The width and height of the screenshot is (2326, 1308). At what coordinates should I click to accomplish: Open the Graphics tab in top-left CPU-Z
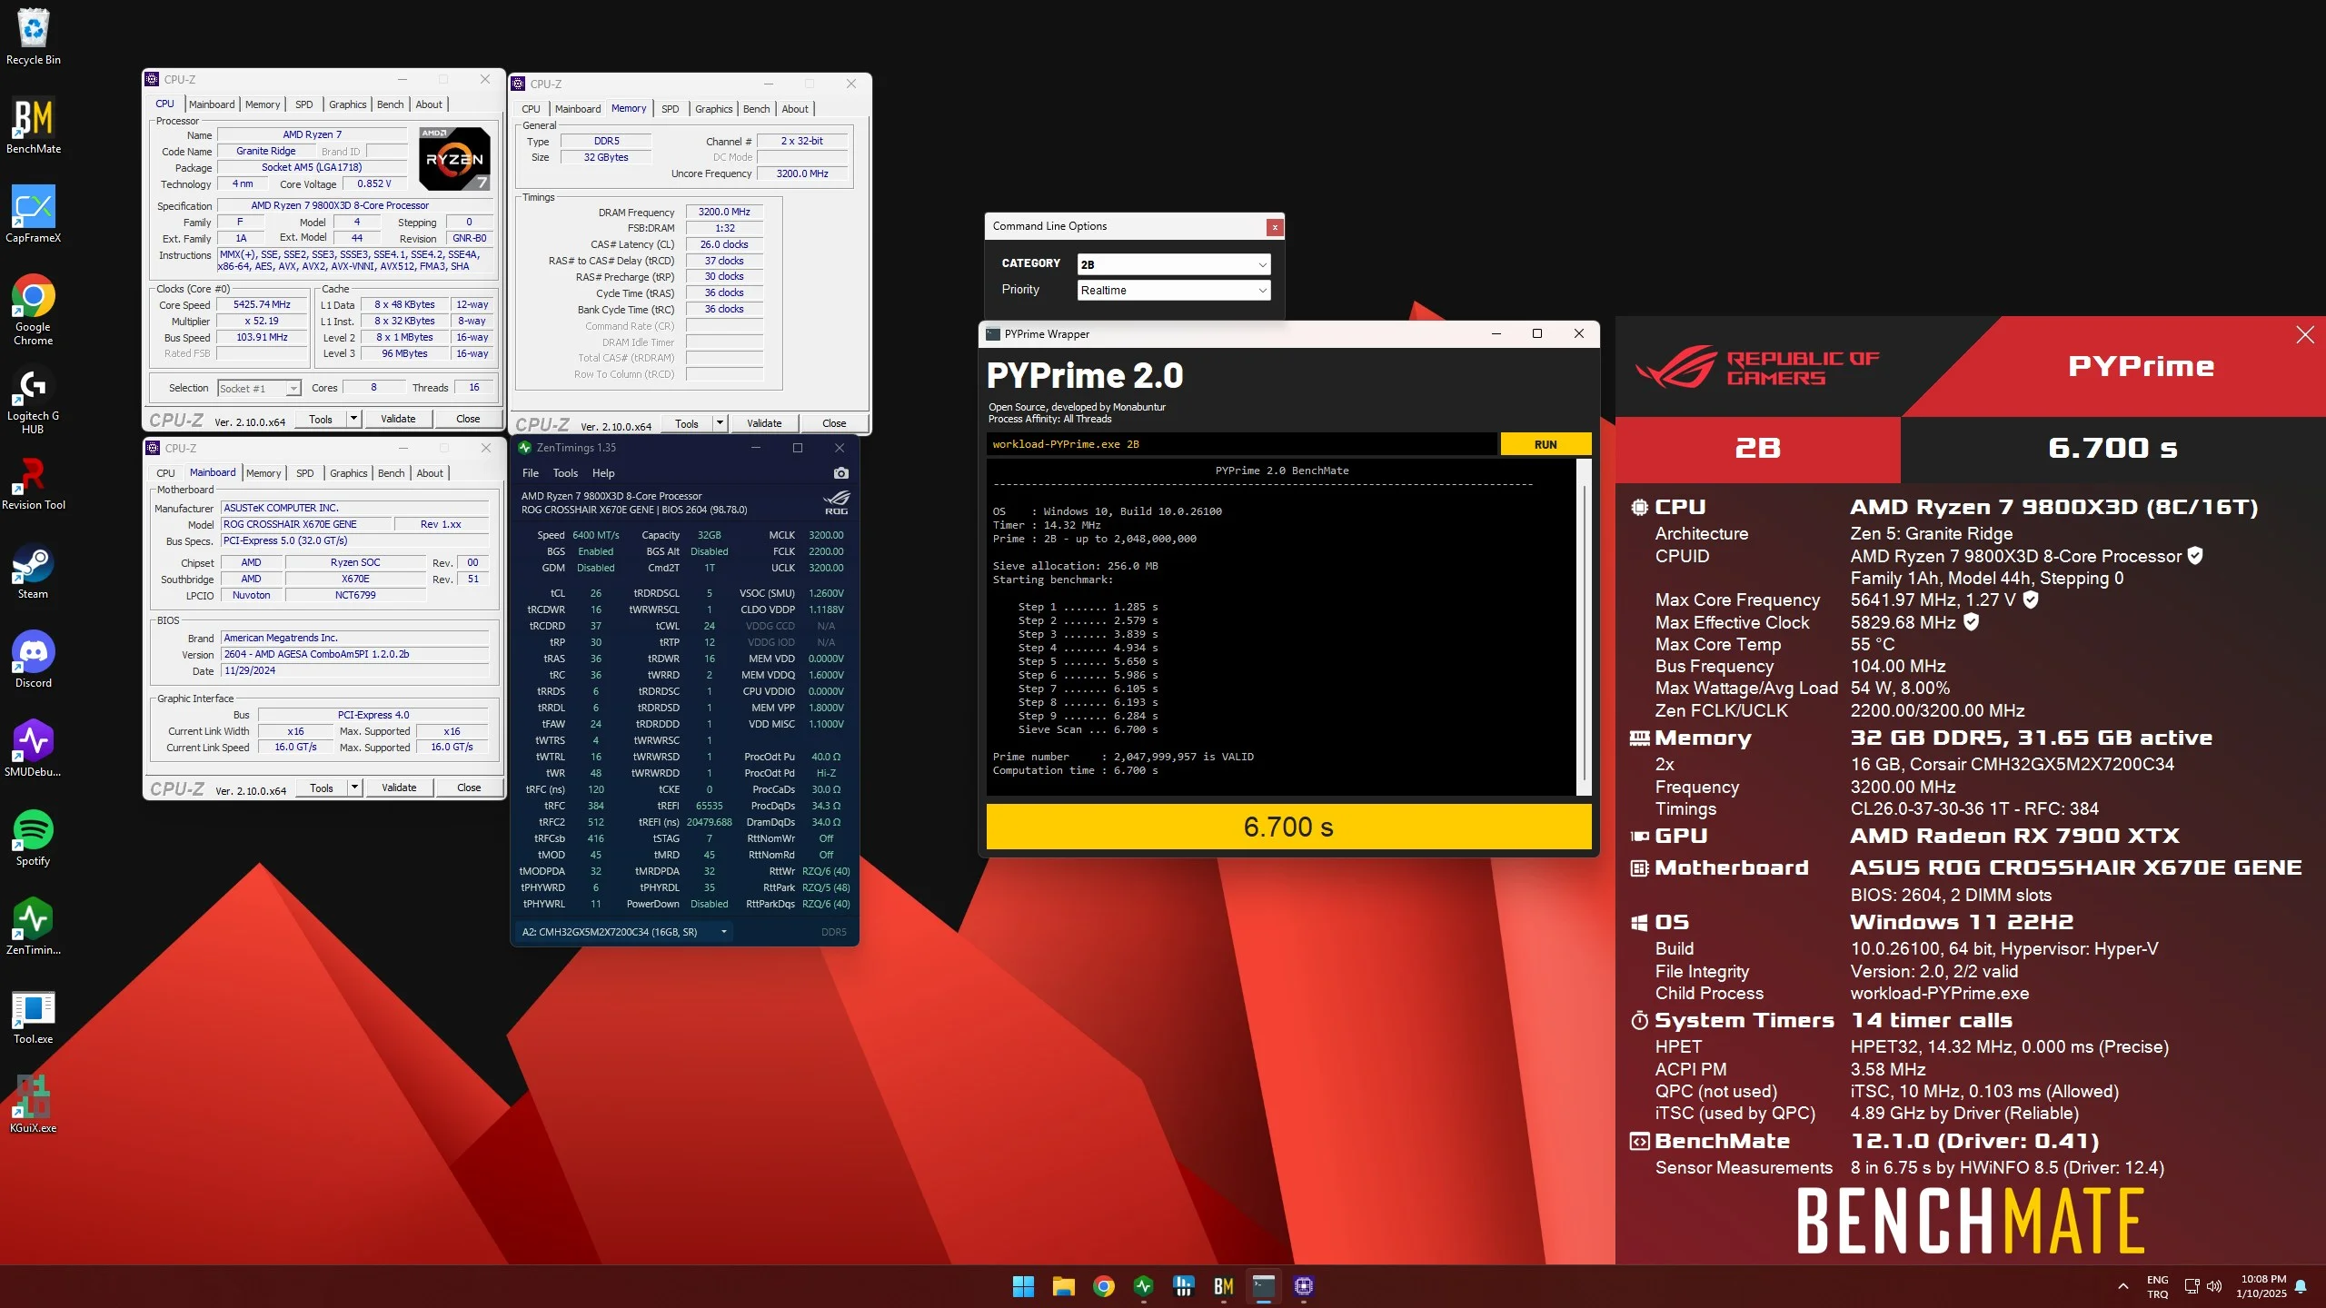point(347,104)
